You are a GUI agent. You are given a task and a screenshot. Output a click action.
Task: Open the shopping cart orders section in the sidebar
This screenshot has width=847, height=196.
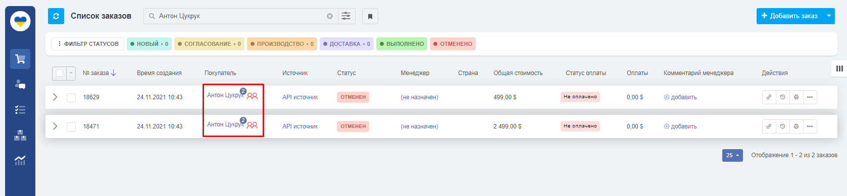click(x=20, y=59)
